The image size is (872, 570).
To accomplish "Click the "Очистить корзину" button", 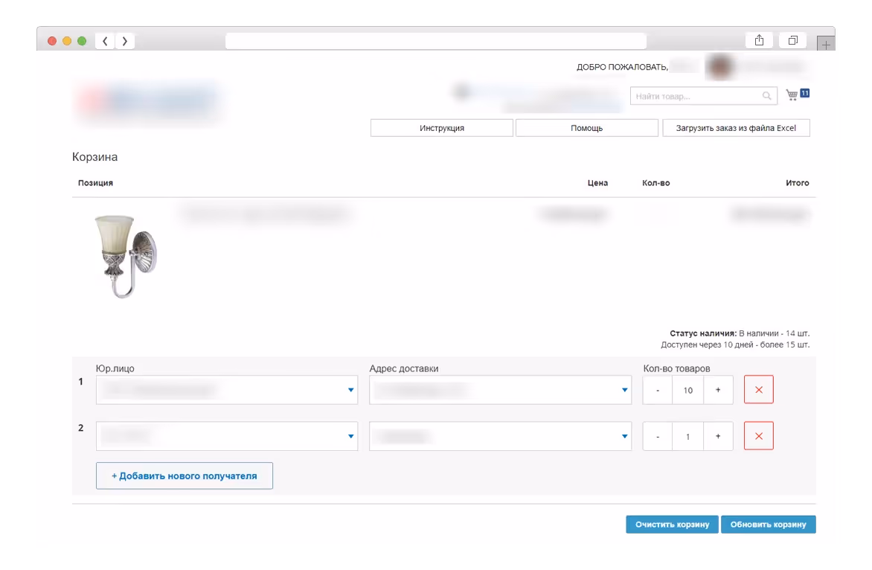I will [672, 525].
